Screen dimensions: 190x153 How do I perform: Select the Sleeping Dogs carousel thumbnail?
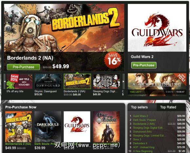pyautogui.click(x=106, y=81)
